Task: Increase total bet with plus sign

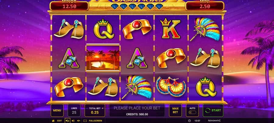Action: tap(103, 108)
